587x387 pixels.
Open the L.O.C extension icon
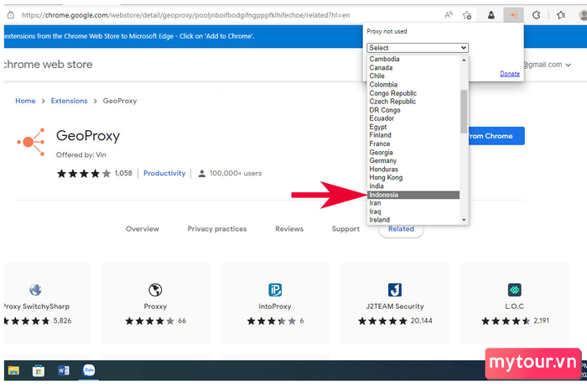tap(514, 290)
